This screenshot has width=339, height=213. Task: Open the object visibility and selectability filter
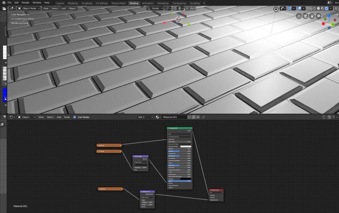[x=283, y=8]
